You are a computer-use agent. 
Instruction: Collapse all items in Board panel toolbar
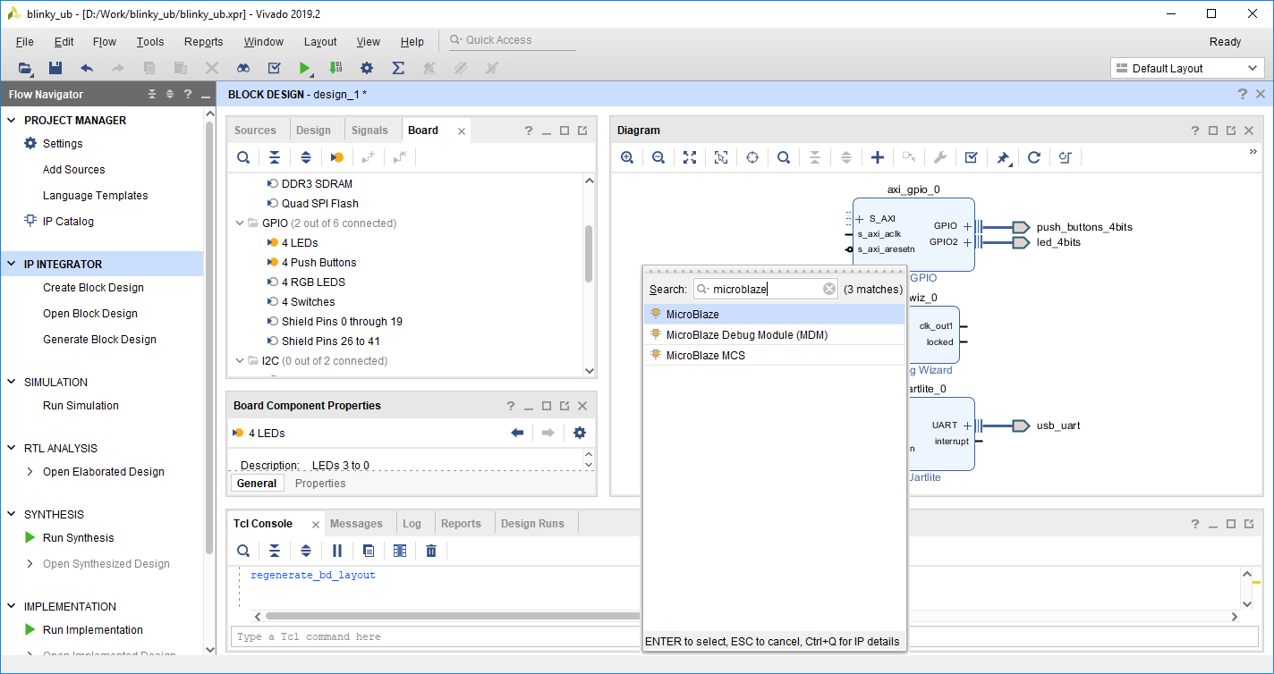(275, 157)
